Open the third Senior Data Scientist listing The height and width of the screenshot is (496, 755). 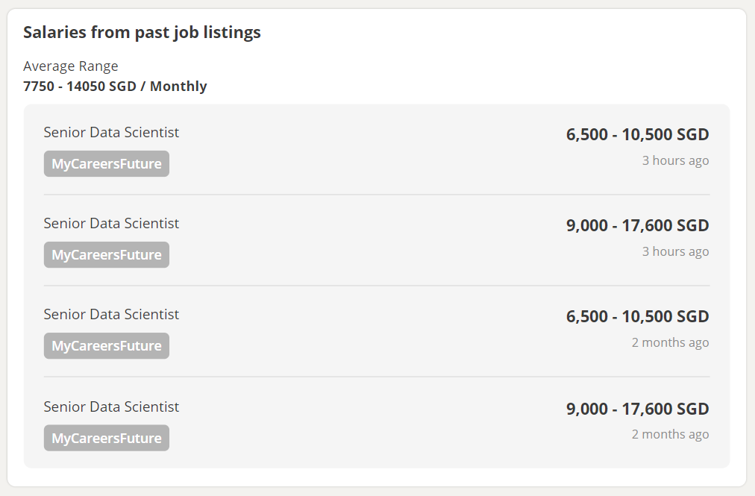pyautogui.click(x=111, y=314)
